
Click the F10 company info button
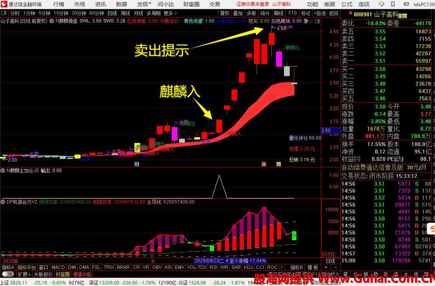[x=292, y=13]
